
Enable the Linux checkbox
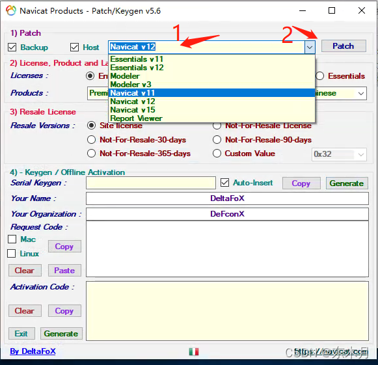(x=11, y=253)
